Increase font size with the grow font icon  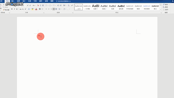point(28,6)
